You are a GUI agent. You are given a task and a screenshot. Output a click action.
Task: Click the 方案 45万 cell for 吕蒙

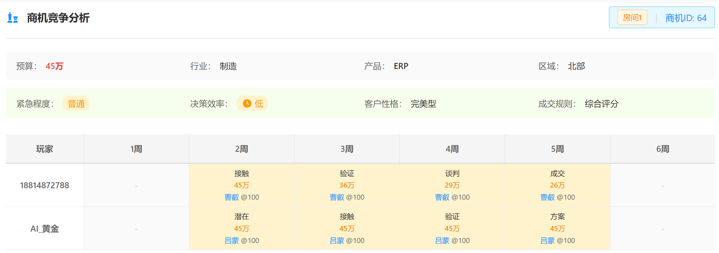coord(557,228)
